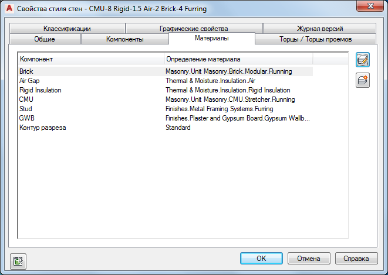Viewport: 388px width, 275px height.
Task: Select the Общие tab
Action: click(x=45, y=39)
